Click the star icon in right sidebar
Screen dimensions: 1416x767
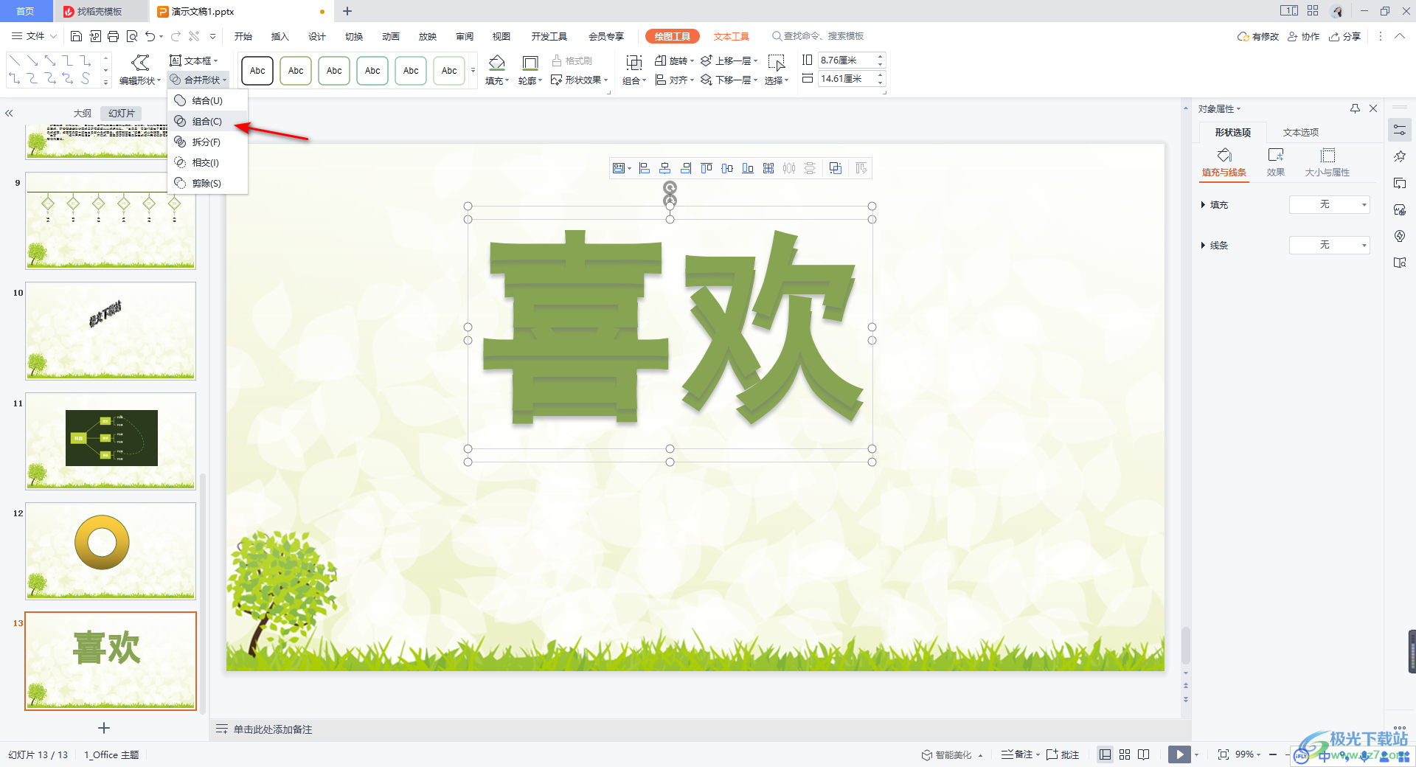pyautogui.click(x=1400, y=156)
